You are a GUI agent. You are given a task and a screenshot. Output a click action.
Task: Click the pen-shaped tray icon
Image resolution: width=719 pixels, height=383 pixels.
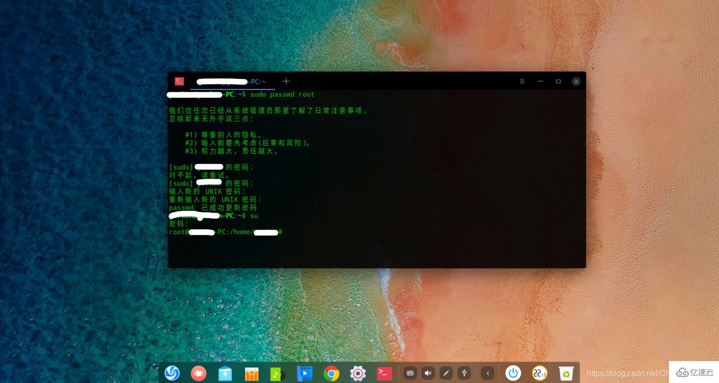pos(446,373)
